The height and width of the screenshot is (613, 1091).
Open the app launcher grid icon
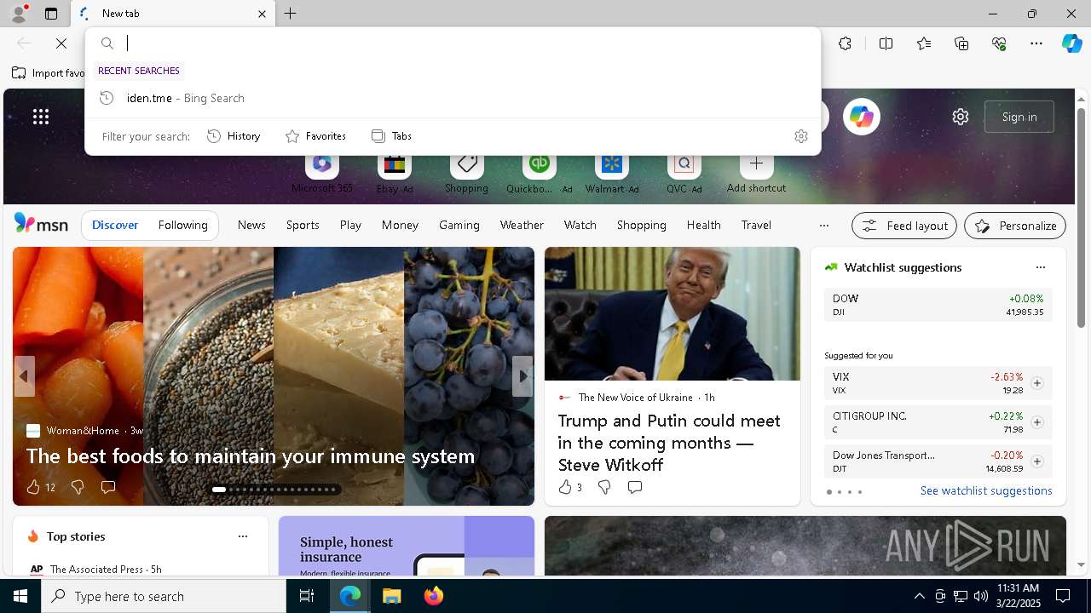click(41, 117)
